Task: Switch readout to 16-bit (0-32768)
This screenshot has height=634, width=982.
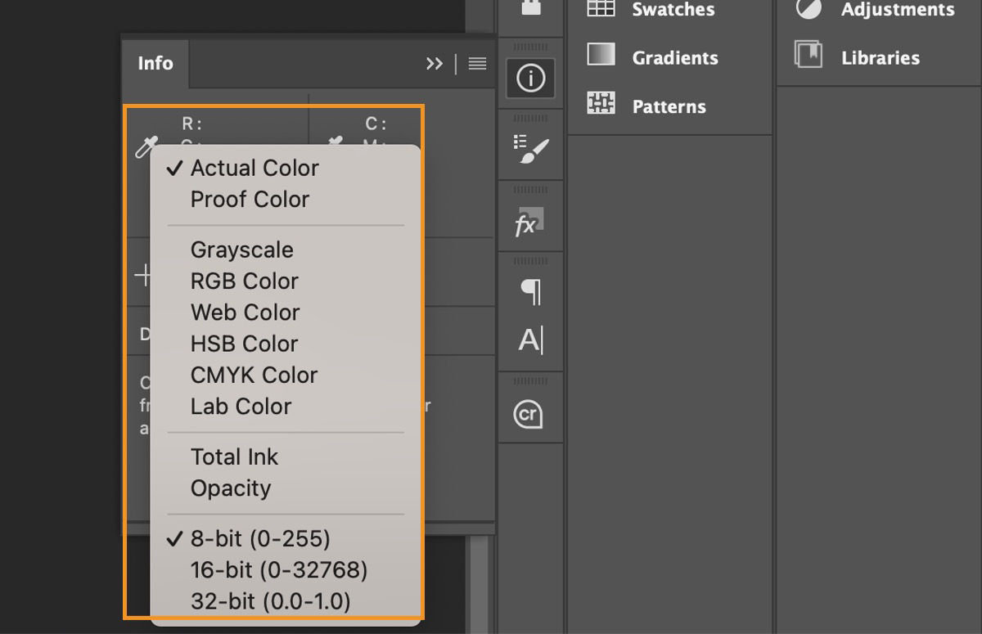Action: (278, 570)
